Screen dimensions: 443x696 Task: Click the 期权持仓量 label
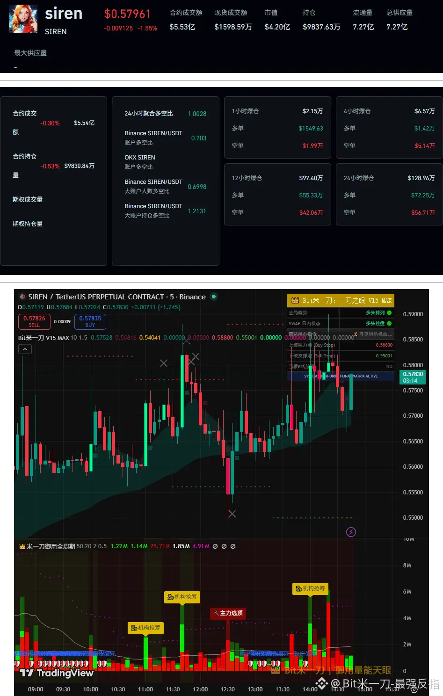point(28,224)
